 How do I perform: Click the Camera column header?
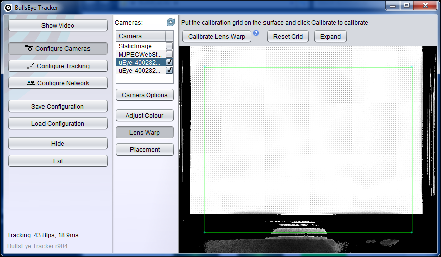click(141, 36)
